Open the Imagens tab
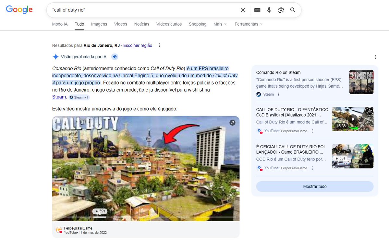 [x=99, y=24]
